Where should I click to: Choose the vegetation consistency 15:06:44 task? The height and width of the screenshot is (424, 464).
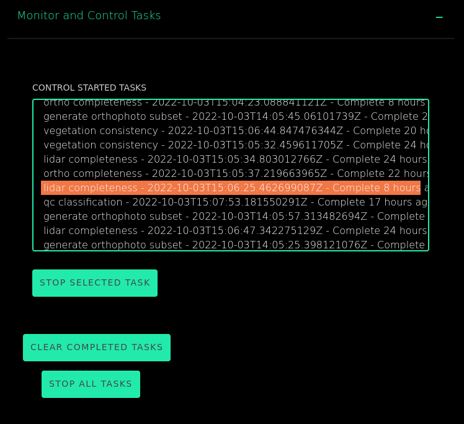(230, 131)
